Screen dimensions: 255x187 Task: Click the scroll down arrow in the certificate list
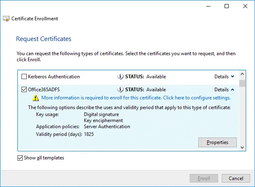[x=242, y=148]
